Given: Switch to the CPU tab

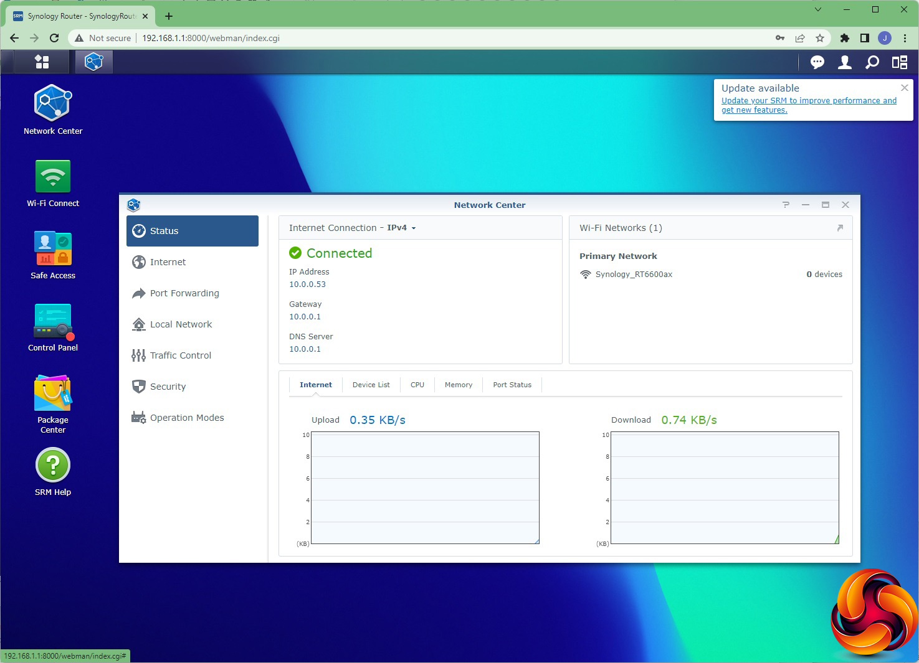Looking at the screenshot, I should [x=417, y=385].
